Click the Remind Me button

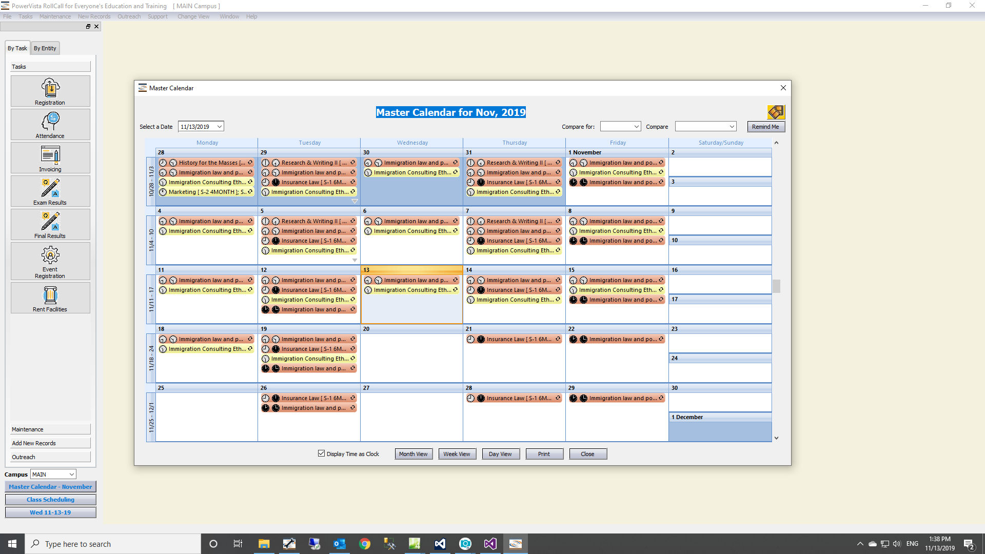coord(765,127)
